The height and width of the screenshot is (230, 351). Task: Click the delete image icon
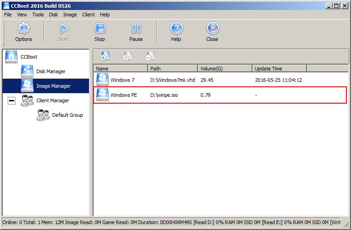(150, 56)
